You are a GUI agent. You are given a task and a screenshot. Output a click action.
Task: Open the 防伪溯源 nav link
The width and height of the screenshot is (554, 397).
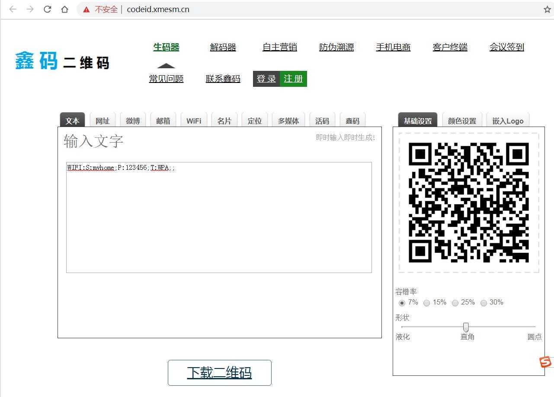[336, 47]
